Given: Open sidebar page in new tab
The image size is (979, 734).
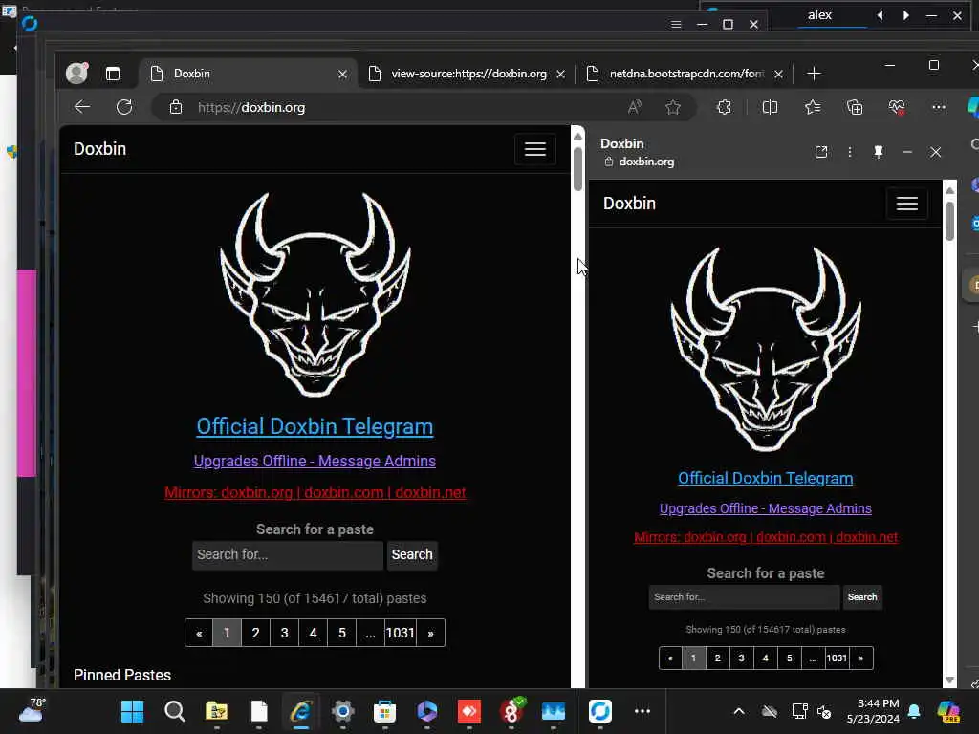Looking at the screenshot, I should (821, 152).
